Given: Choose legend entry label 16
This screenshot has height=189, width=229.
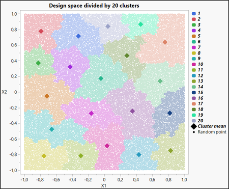Looking at the screenshot, I should 201,98.
